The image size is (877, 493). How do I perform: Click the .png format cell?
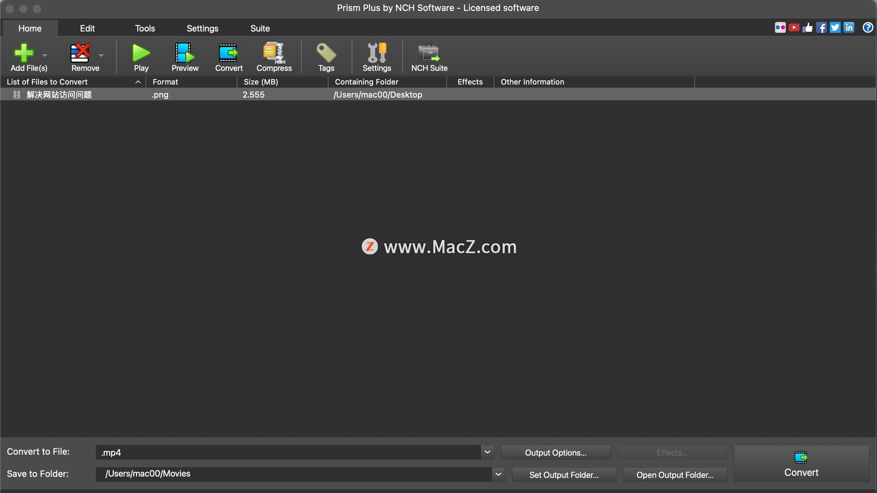tap(160, 95)
